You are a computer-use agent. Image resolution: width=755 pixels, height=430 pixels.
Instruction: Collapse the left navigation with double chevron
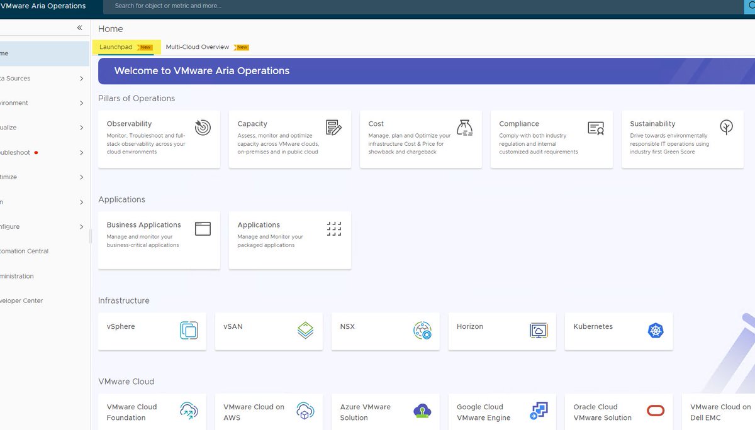coord(80,28)
